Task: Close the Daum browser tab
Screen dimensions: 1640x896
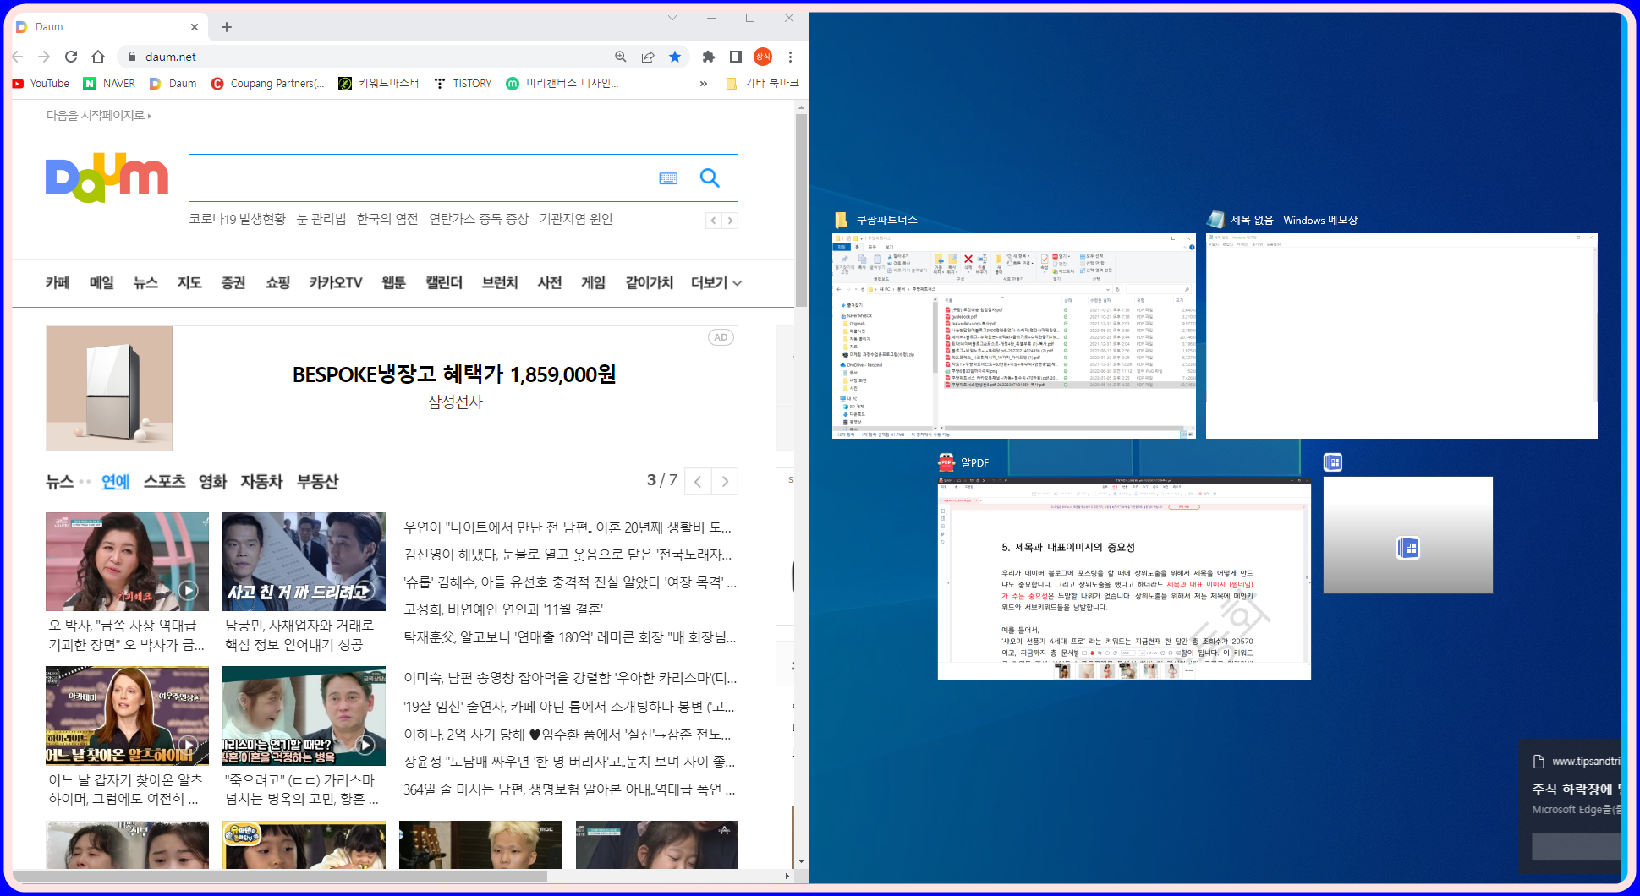Action: click(195, 27)
